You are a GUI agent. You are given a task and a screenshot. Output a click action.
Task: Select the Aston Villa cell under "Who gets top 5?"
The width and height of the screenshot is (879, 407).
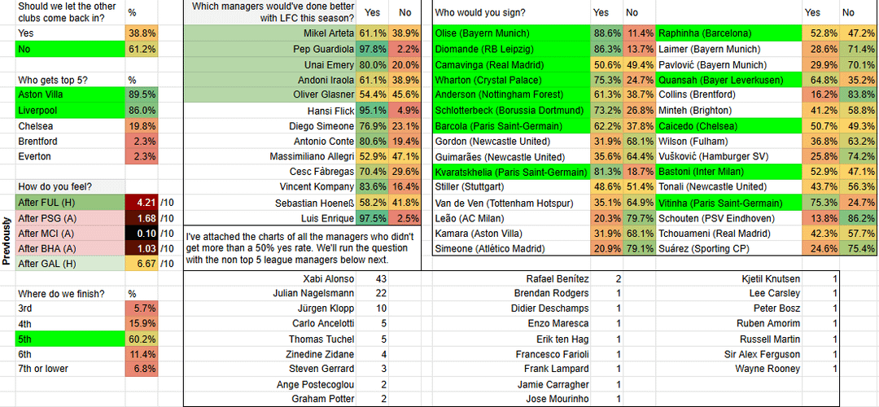click(x=69, y=94)
